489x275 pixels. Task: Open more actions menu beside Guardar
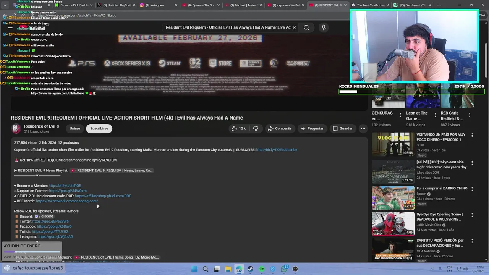coord(363,129)
